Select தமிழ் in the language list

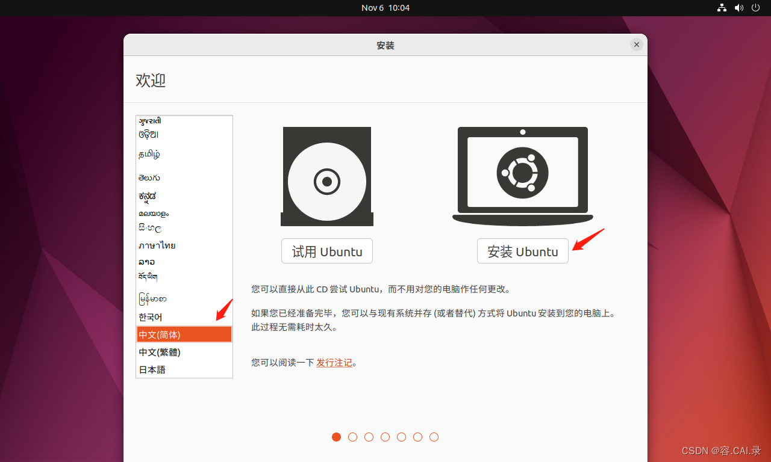184,154
